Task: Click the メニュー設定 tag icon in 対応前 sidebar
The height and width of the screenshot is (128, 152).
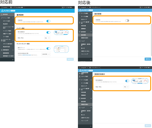Action: point(2,18)
